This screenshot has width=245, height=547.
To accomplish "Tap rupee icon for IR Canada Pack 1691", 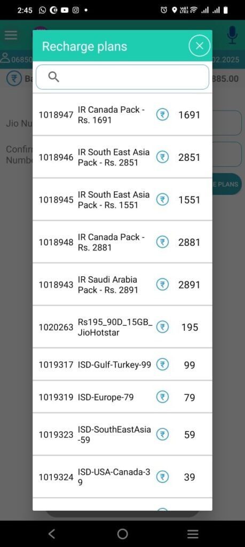I will click(x=162, y=115).
